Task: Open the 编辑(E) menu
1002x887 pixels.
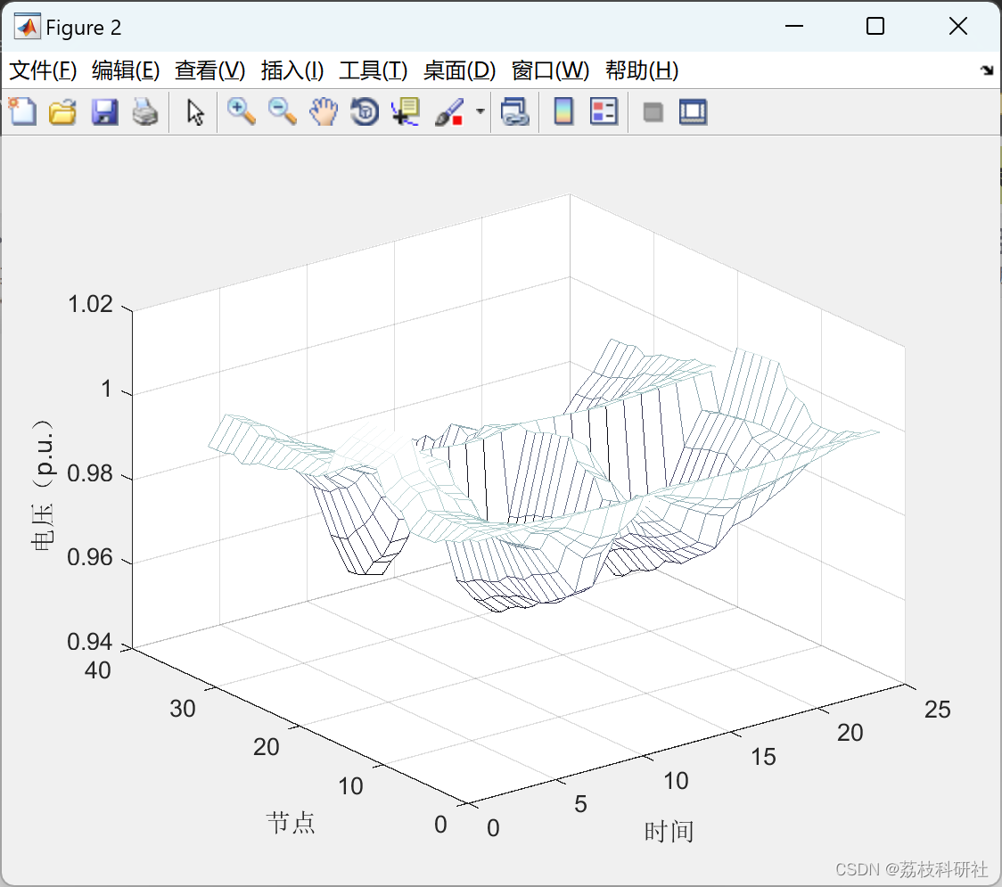Action: point(126,70)
